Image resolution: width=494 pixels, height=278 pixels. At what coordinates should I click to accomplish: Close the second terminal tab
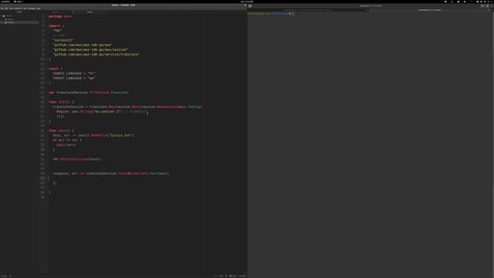pos(489,10)
